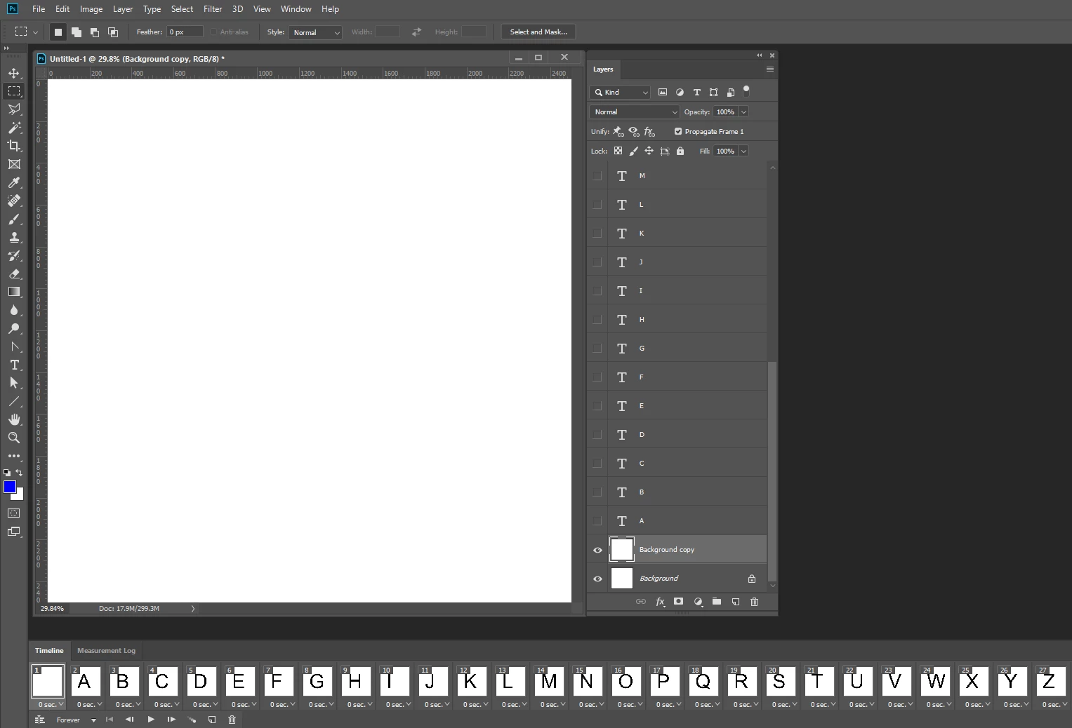Select the Eyedropper tool

pyautogui.click(x=14, y=182)
